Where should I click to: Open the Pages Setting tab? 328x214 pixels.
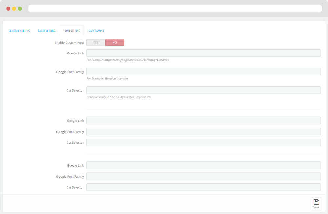[x=47, y=31]
